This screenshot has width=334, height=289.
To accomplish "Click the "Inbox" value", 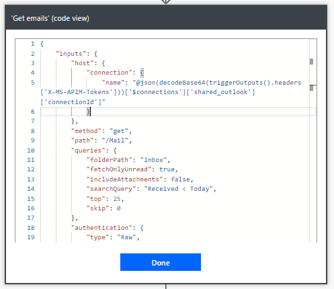I will [153, 160].
